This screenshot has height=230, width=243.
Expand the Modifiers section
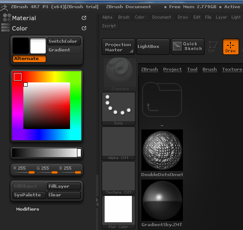[28, 209]
